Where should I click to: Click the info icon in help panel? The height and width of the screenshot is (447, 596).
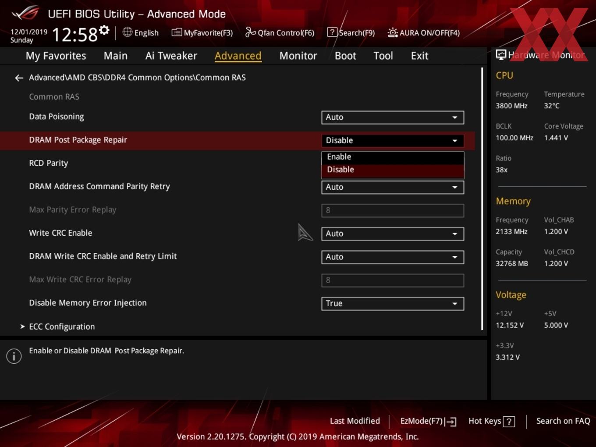tap(14, 356)
